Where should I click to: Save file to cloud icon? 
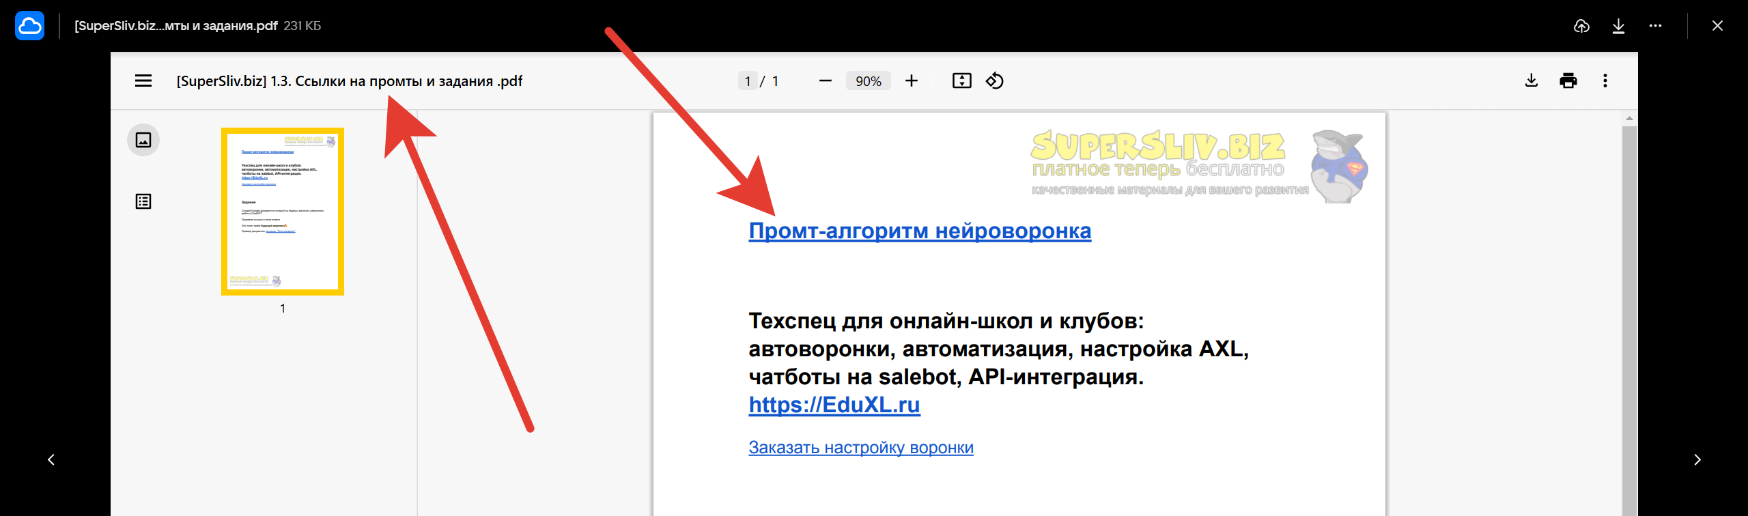1581,26
